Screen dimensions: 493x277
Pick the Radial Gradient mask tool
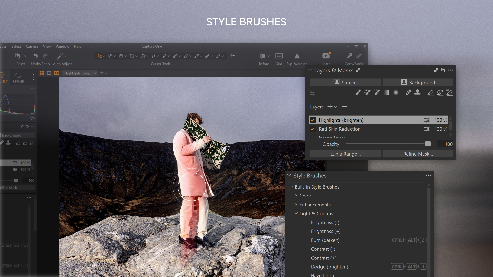[x=396, y=93]
